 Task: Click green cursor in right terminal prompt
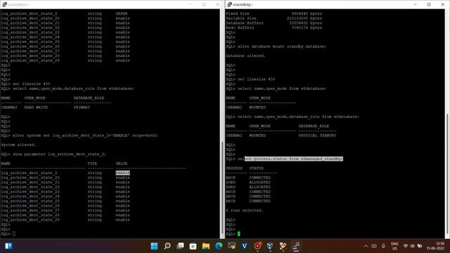point(239,234)
